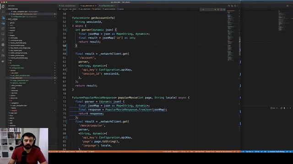Open top_header_sub_image.jpeg in file tree
The width and height of the screenshot is (293, 164).
point(20,48)
